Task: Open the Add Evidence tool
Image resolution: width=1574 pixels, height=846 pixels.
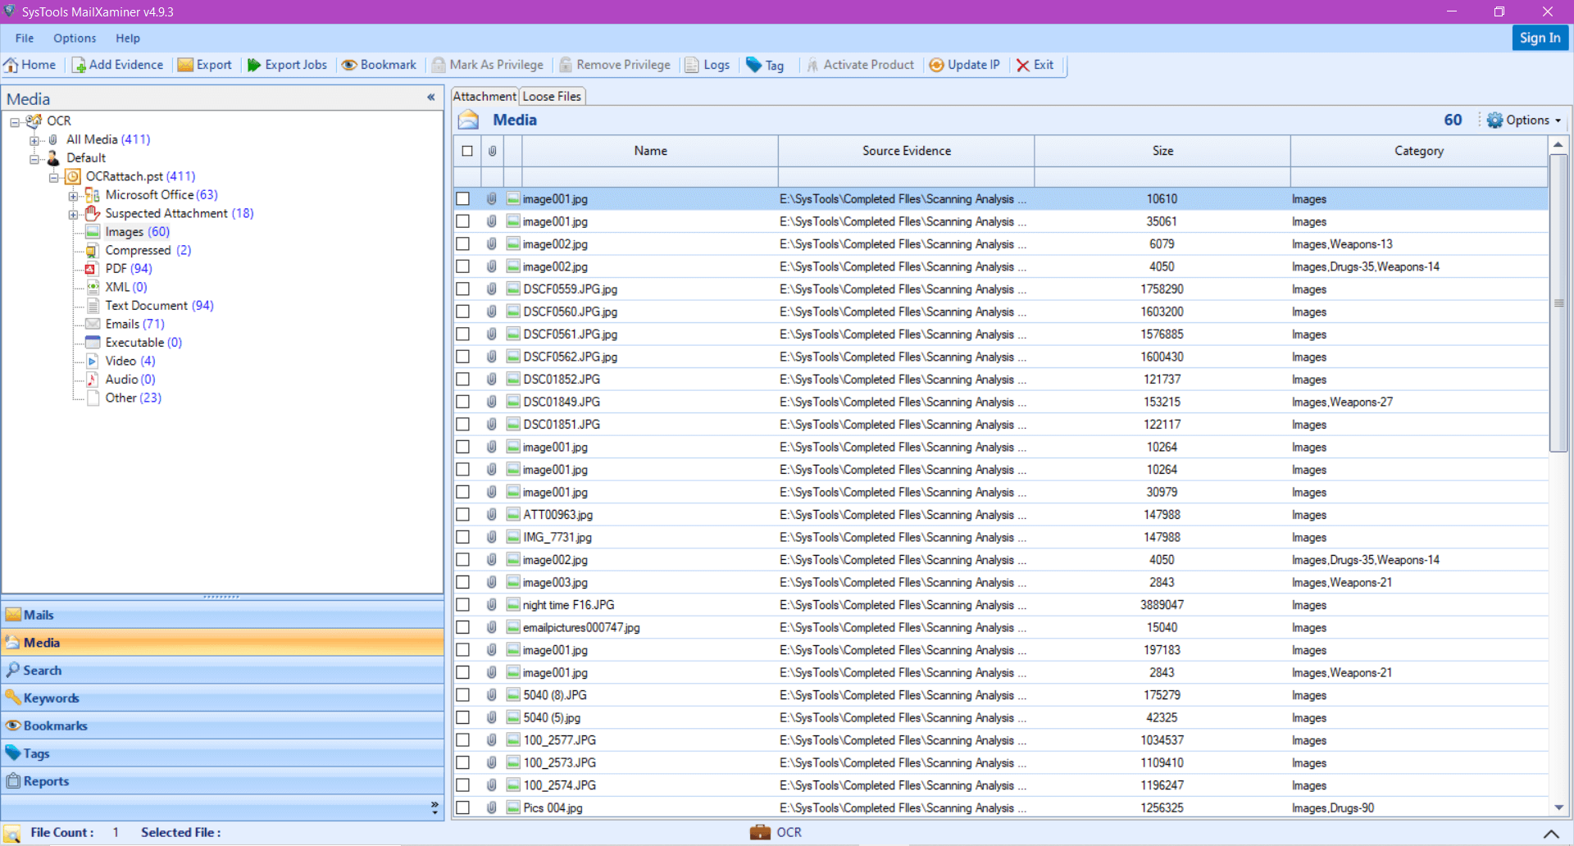Action: (x=117, y=65)
